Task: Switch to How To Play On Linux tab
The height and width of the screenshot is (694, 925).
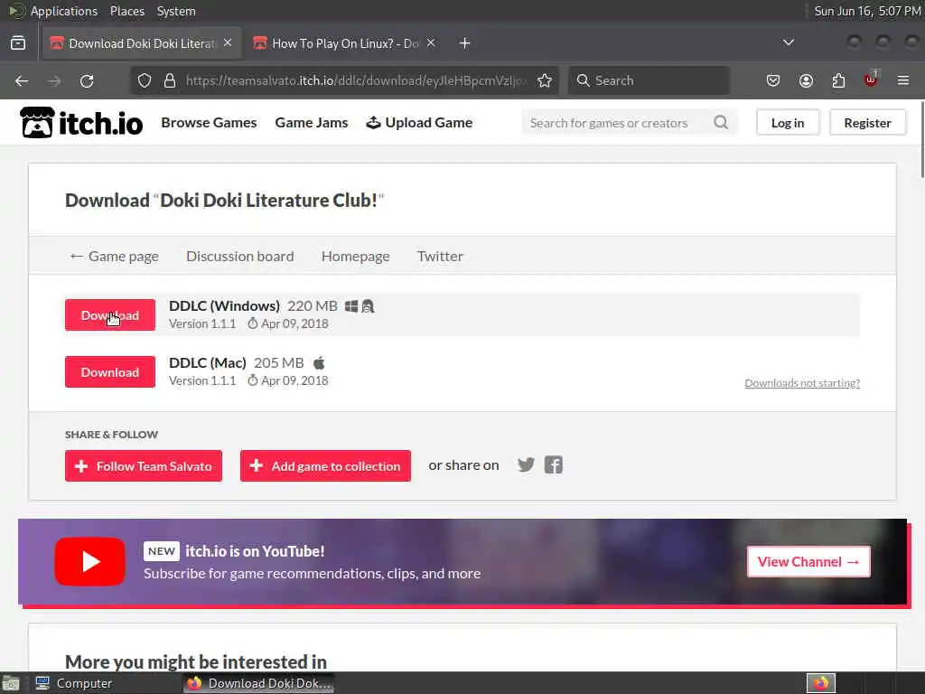Action: click(345, 43)
